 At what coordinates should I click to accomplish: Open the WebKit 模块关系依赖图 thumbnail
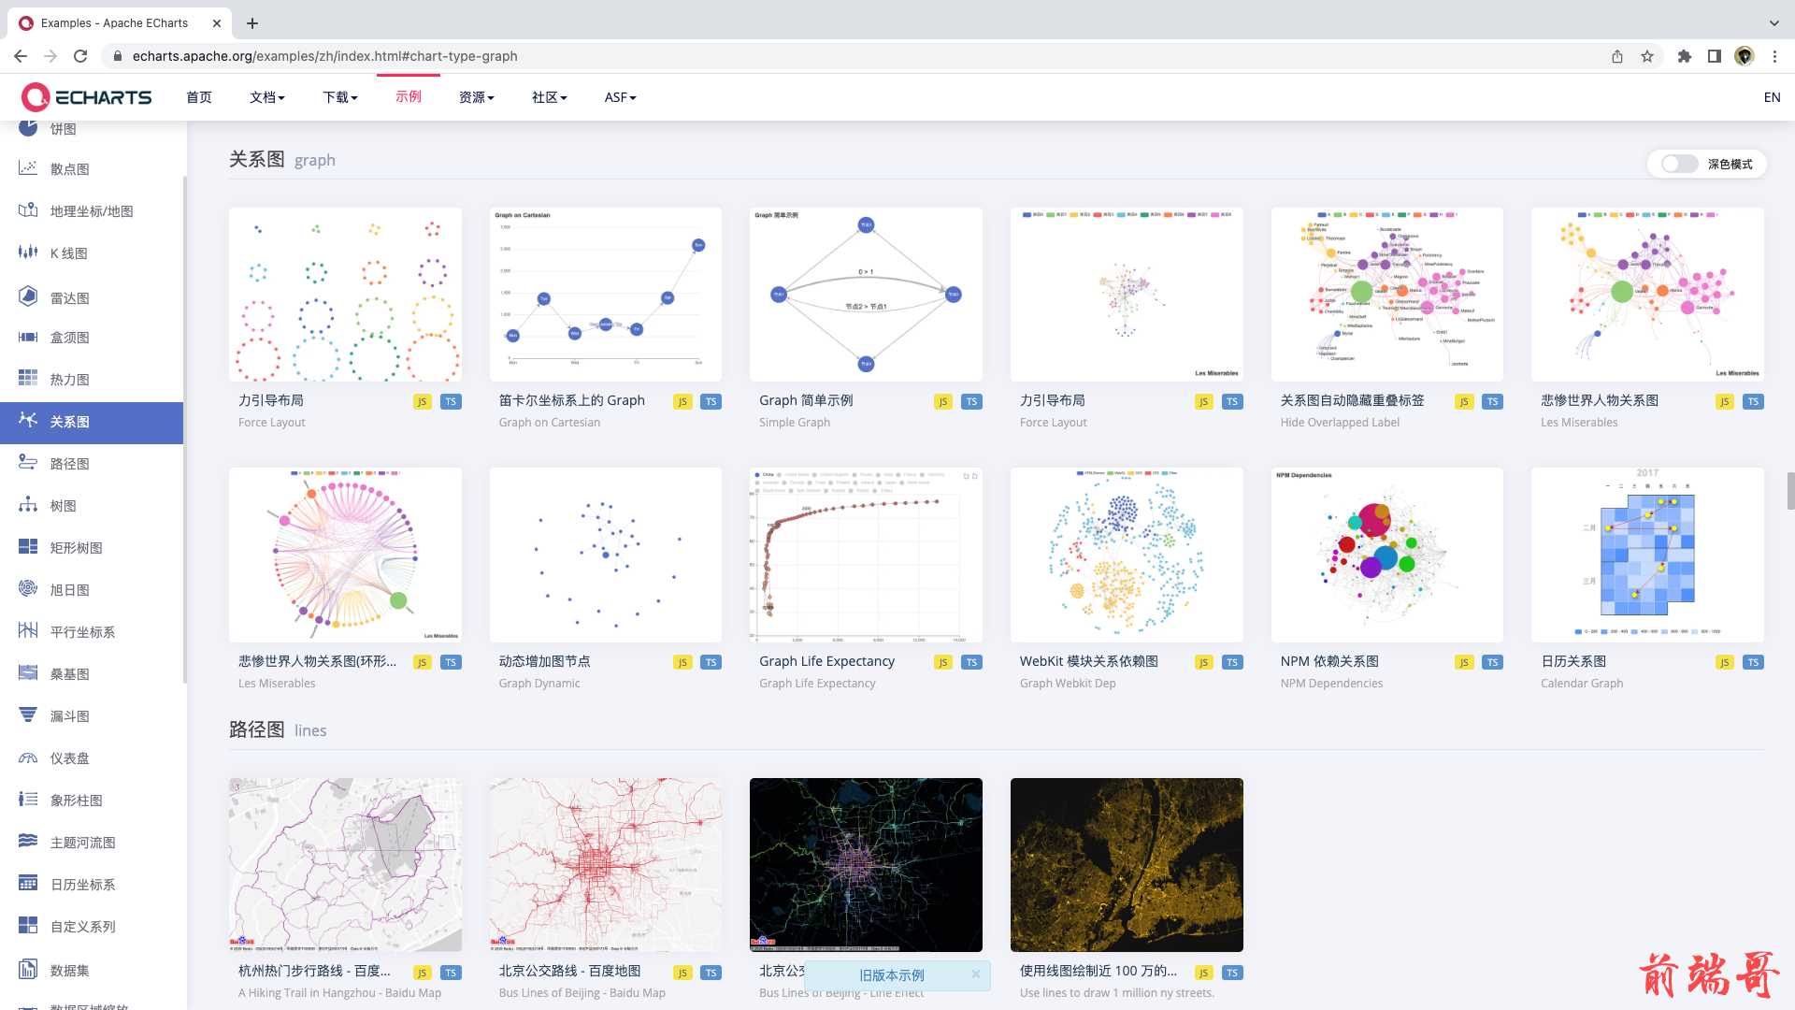tap(1127, 555)
